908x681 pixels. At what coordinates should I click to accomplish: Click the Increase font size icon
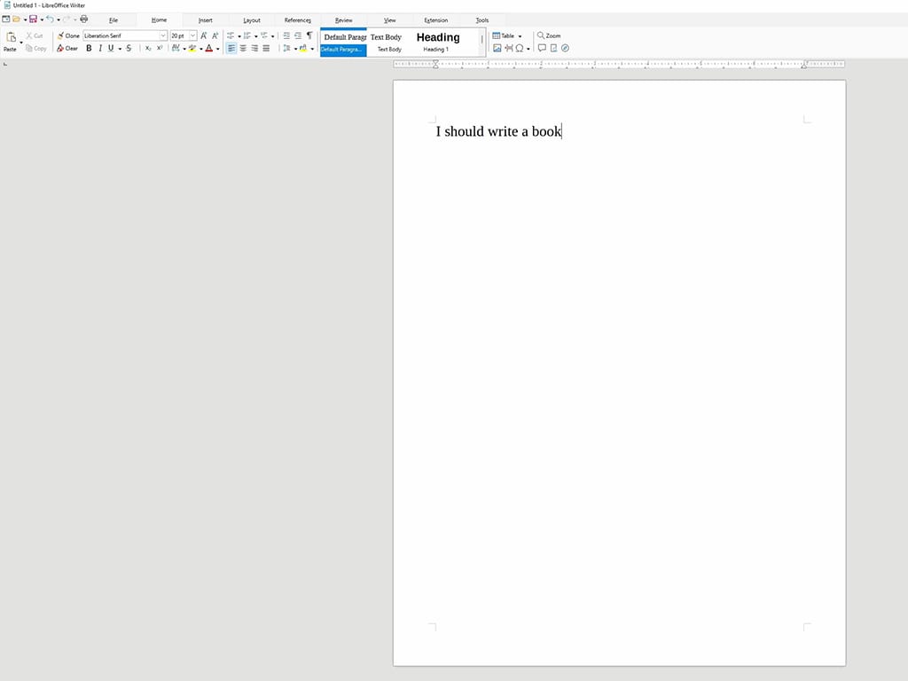[x=204, y=35]
